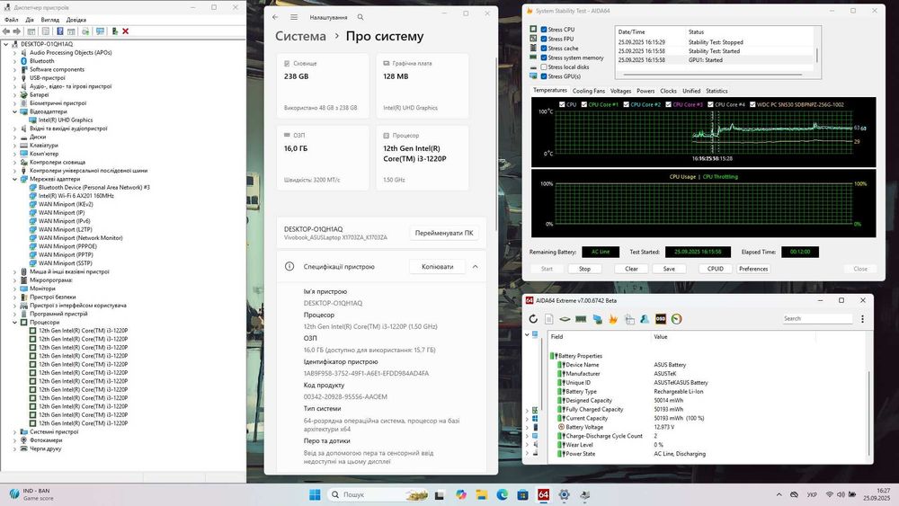Click update driver icon in Device Manager

point(114,31)
